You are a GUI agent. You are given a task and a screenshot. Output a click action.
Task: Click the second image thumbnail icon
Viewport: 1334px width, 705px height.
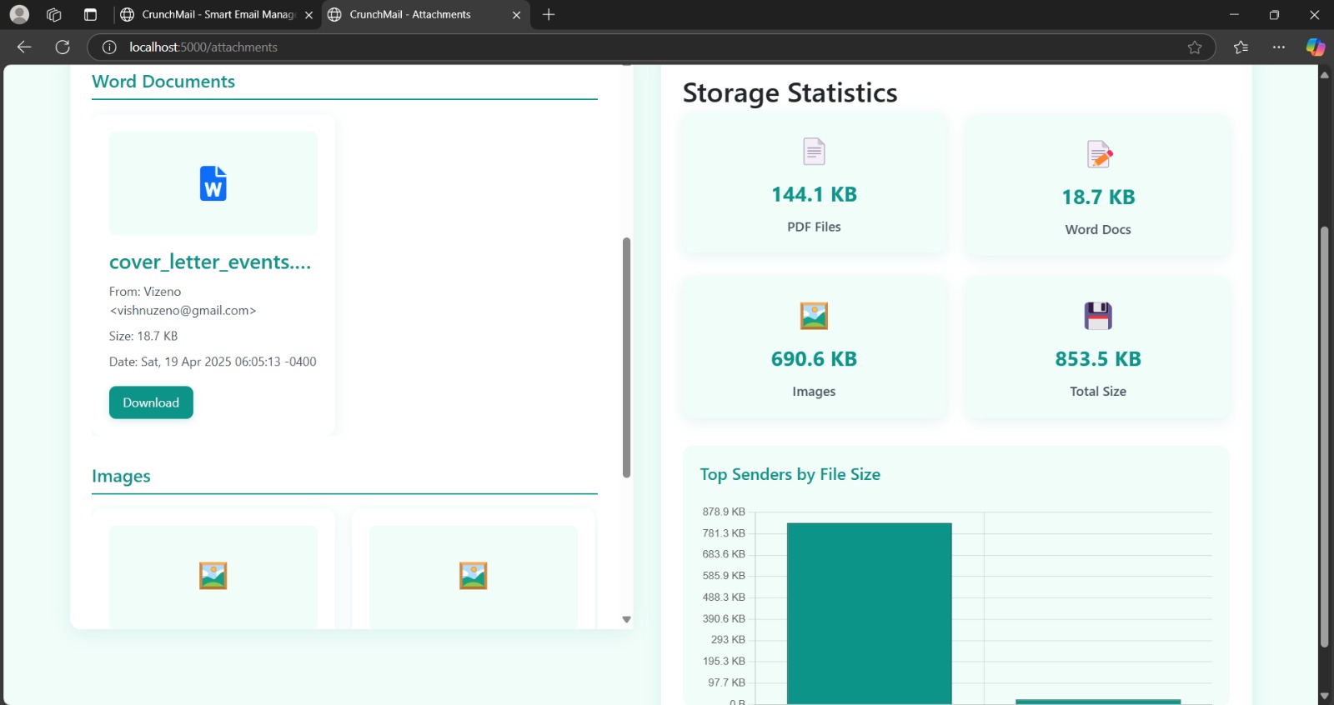(473, 576)
